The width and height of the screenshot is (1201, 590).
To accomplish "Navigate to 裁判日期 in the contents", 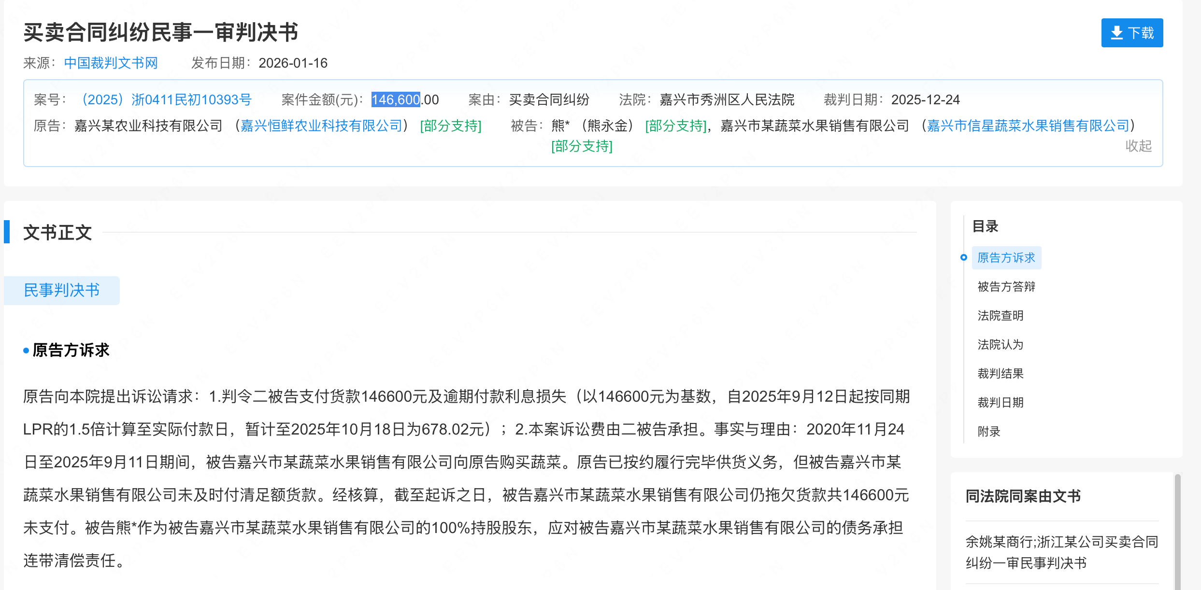I will [x=1000, y=403].
